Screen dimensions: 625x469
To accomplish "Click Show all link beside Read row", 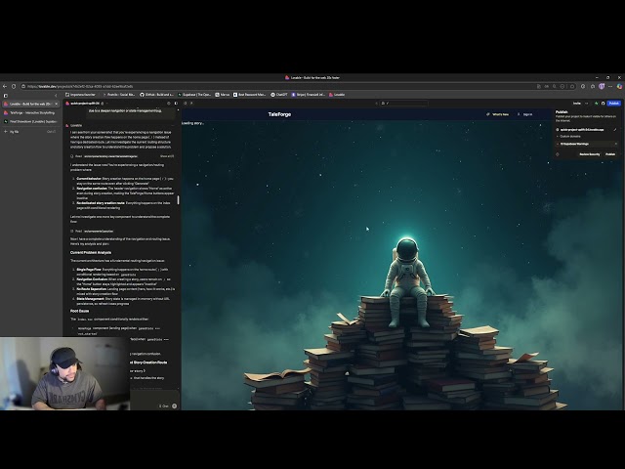I will tap(167, 156).
